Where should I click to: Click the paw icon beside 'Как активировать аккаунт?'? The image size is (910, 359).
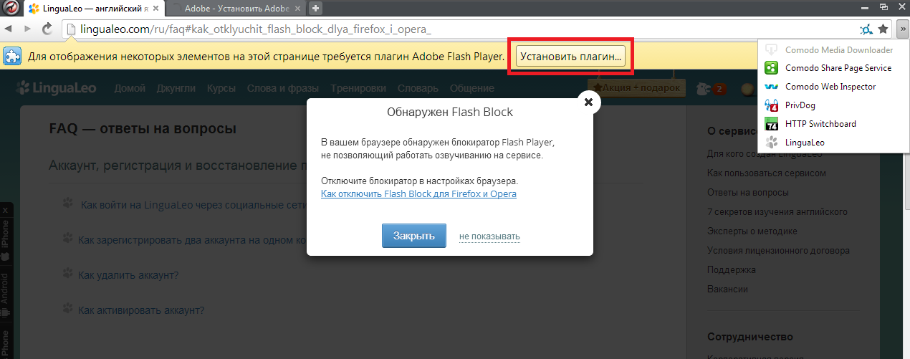pos(68,309)
